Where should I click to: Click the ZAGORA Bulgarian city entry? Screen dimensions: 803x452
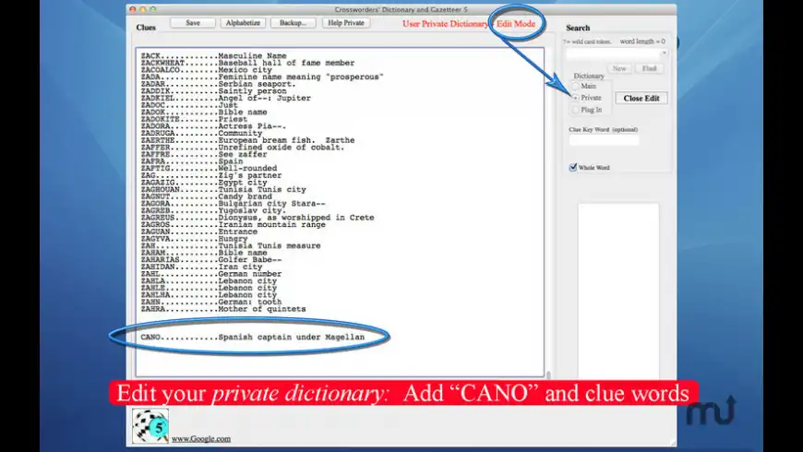[233, 204]
